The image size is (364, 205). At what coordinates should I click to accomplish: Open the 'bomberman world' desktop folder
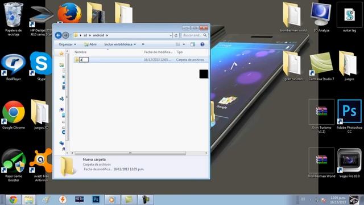[x=293, y=17]
